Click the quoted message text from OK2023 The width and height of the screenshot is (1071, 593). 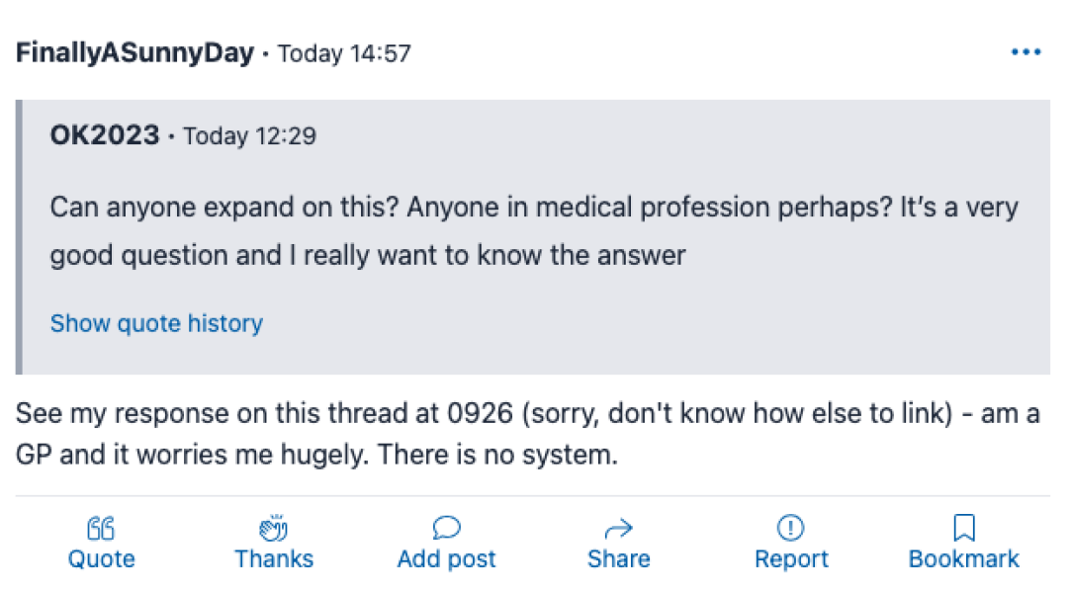534,231
